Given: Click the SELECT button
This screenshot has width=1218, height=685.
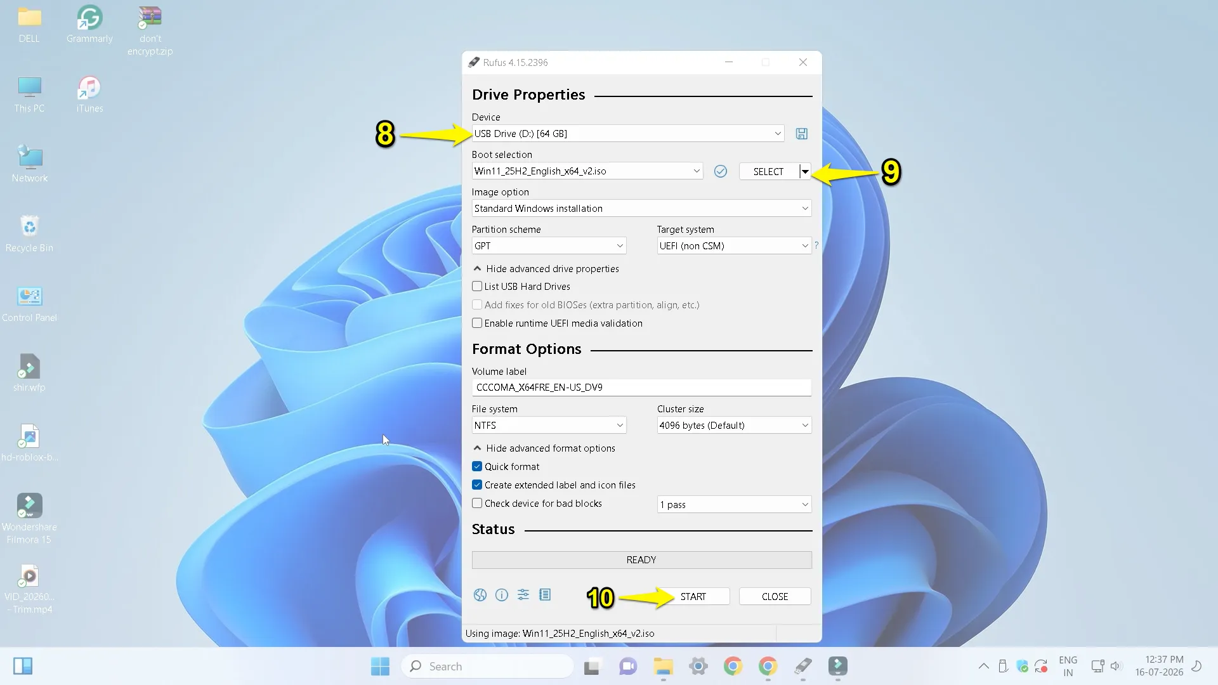Looking at the screenshot, I should point(768,172).
